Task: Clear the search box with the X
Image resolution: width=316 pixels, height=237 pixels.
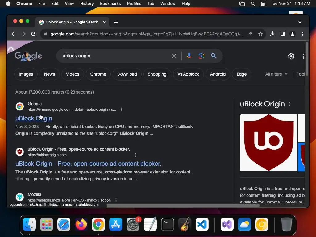Action: click(x=174, y=56)
